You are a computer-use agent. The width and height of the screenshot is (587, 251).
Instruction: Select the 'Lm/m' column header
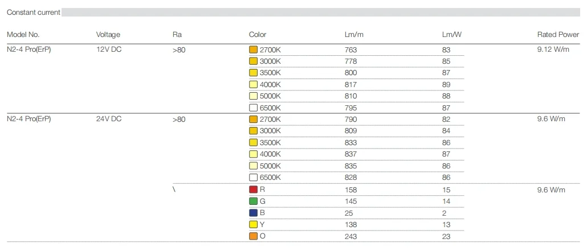point(354,35)
